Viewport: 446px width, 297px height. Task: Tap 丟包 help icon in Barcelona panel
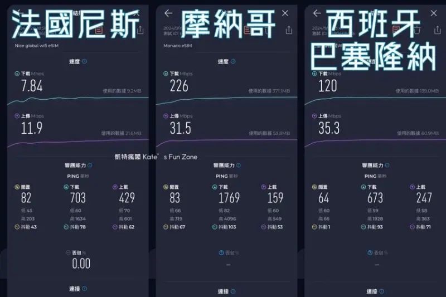[370, 252]
